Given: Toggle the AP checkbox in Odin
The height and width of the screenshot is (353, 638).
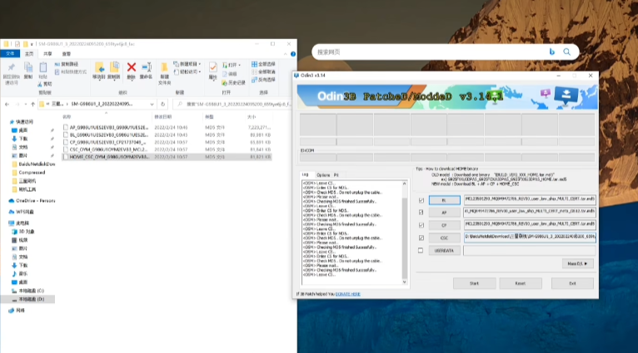Looking at the screenshot, I should (x=421, y=212).
